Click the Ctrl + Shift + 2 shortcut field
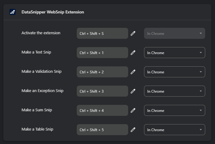Viewport: 215px width, 144px height. [x=102, y=72]
